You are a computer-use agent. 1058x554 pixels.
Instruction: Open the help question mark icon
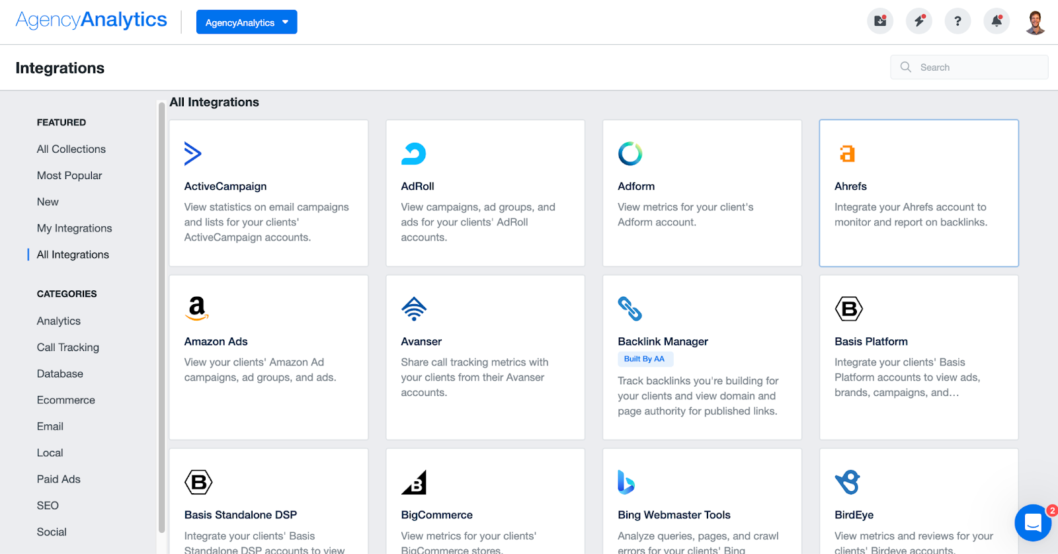957,22
